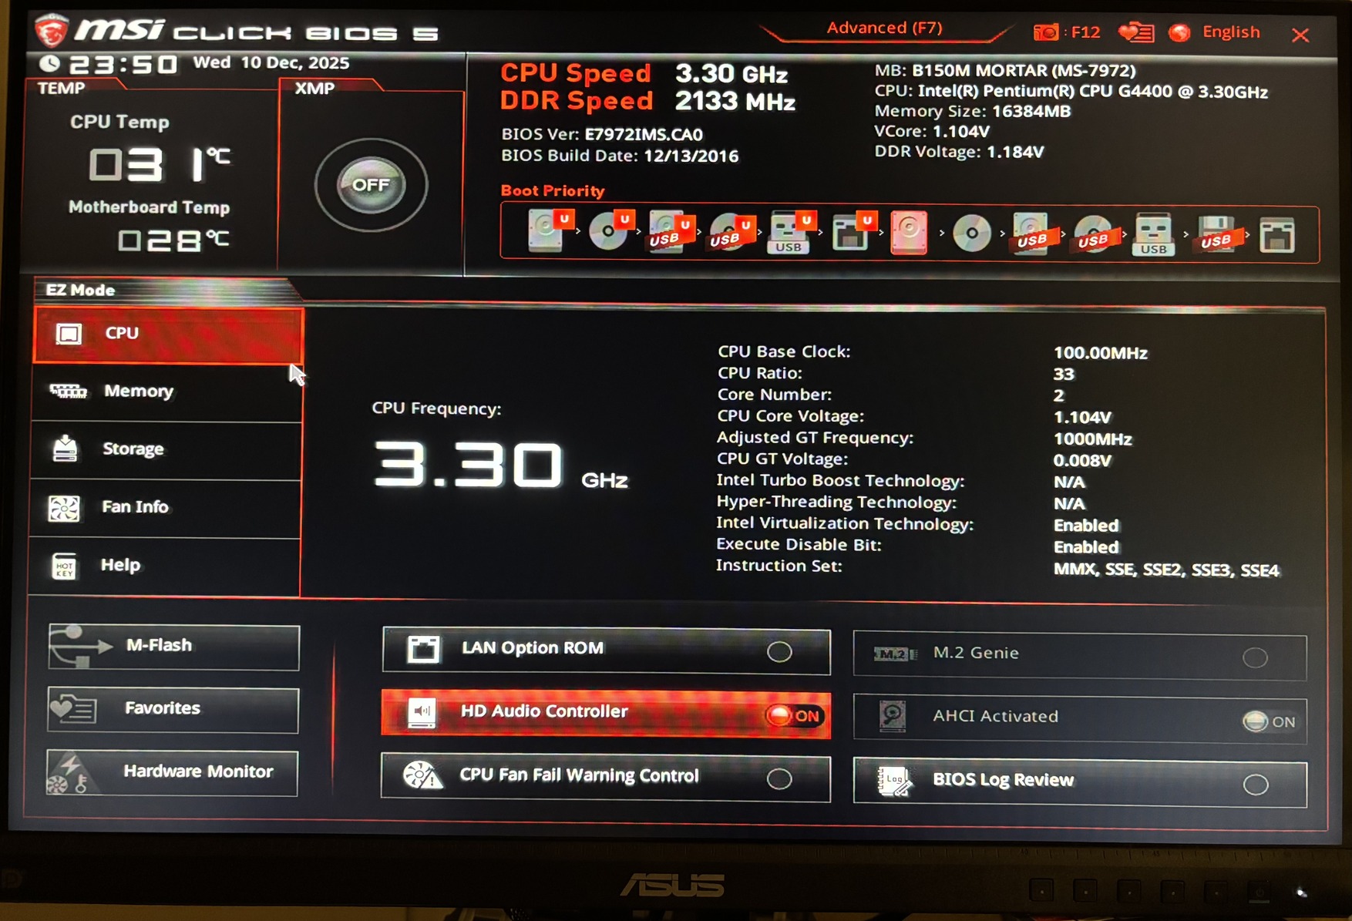Click the BIOS version E7972IMS.CA0
Image resolution: width=1352 pixels, height=921 pixels.
tap(644, 134)
